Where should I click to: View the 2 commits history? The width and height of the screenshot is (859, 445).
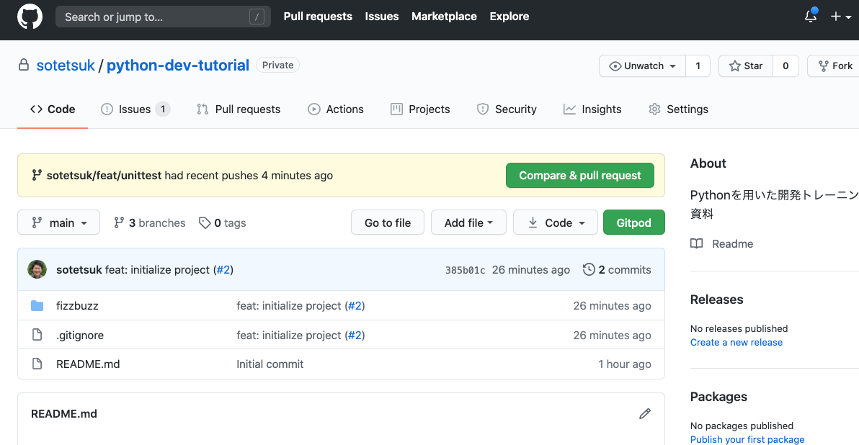pos(617,269)
